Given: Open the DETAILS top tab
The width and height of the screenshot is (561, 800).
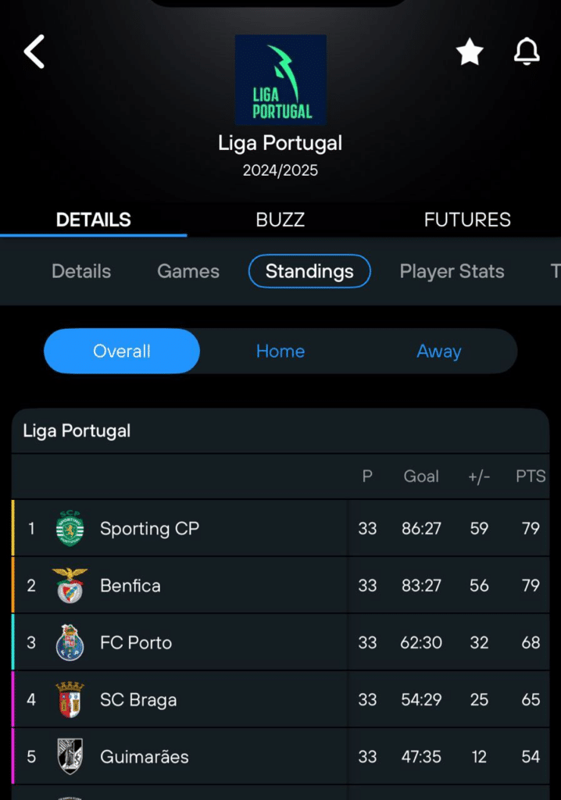Looking at the screenshot, I should [94, 220].
